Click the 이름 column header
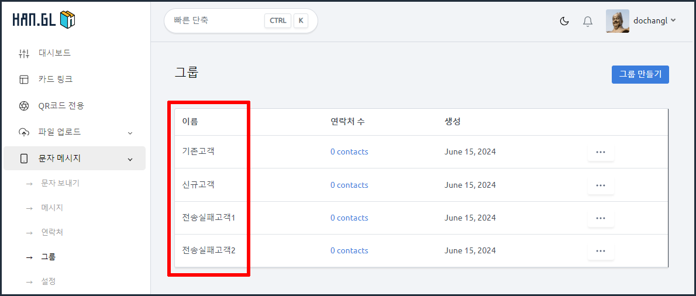This screenshot has height=296, width=696. [x=190, y=122]
